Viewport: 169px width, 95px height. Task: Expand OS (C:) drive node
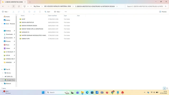3,73
